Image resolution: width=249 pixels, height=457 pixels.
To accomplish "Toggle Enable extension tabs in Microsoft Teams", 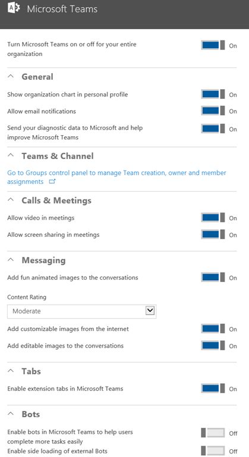I will coord(213,389).
